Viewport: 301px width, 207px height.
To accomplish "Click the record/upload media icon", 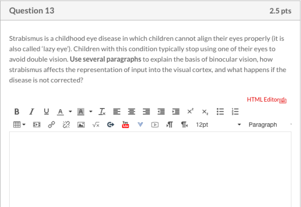I will pyautogui.click(x=155, y=125).
